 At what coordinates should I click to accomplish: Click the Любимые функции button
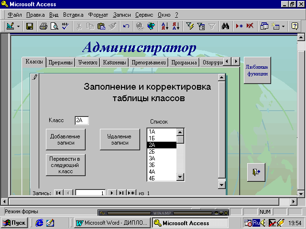click(257, 70)
